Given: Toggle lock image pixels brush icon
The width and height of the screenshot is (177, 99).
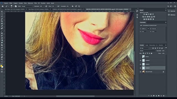Looking at the screenshot, I should 145,53.
